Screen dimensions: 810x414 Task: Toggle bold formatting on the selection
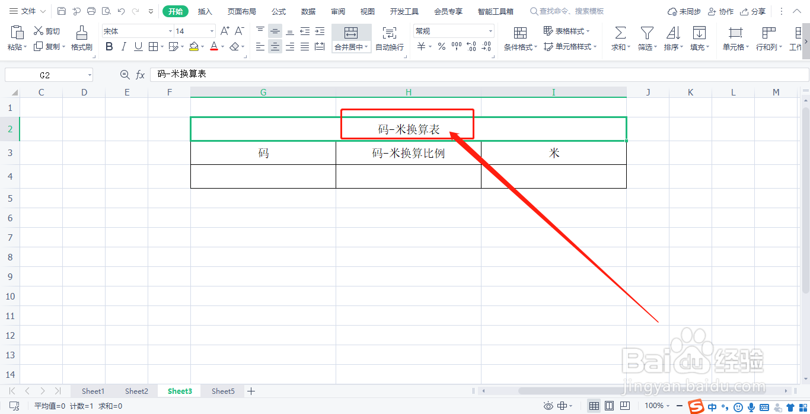(x=109, y=46)
